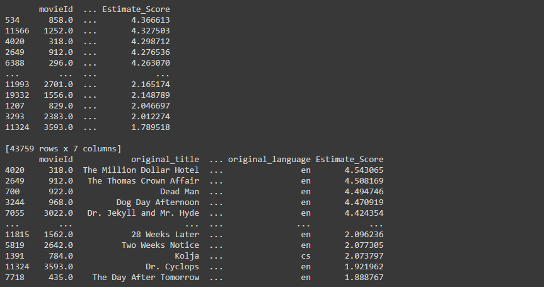
Task: Select the title The Million Dollar Hotel
Action: [141, 170]
